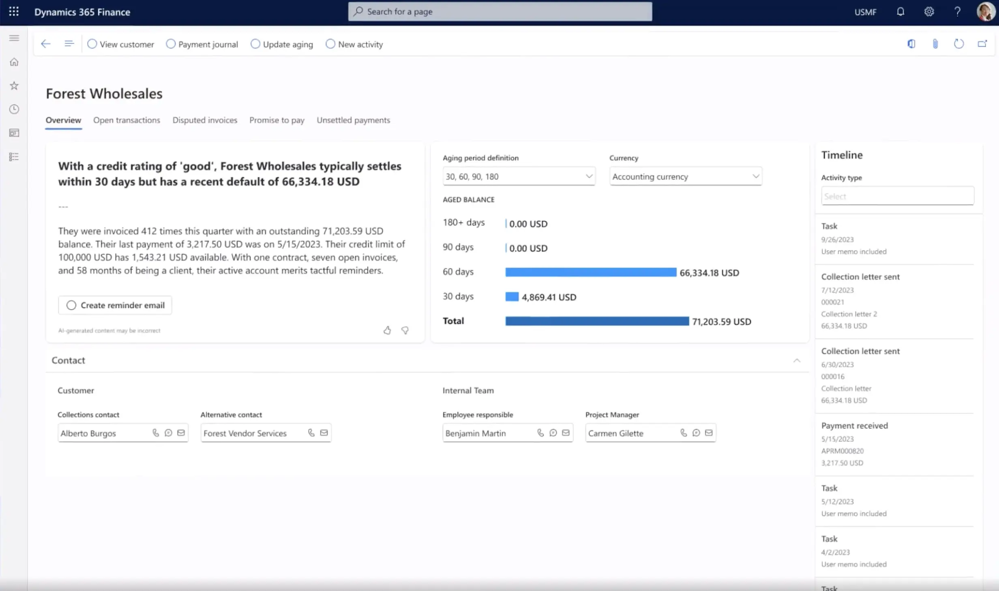999x591 pixels.
Task: Open Currency dropdown
Action: [x=686, y=176]
